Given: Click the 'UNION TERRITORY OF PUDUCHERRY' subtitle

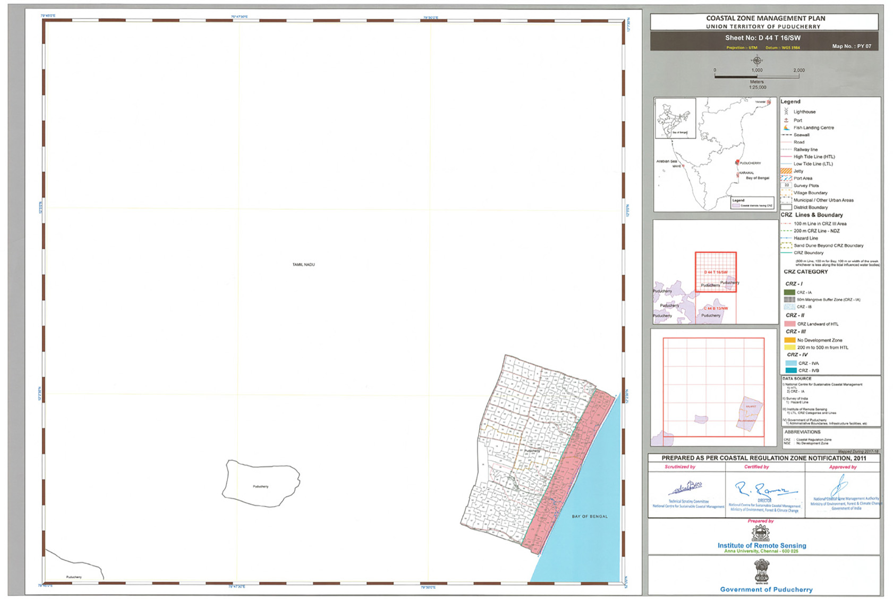Looking at the screenshot, I should (763, 27).
